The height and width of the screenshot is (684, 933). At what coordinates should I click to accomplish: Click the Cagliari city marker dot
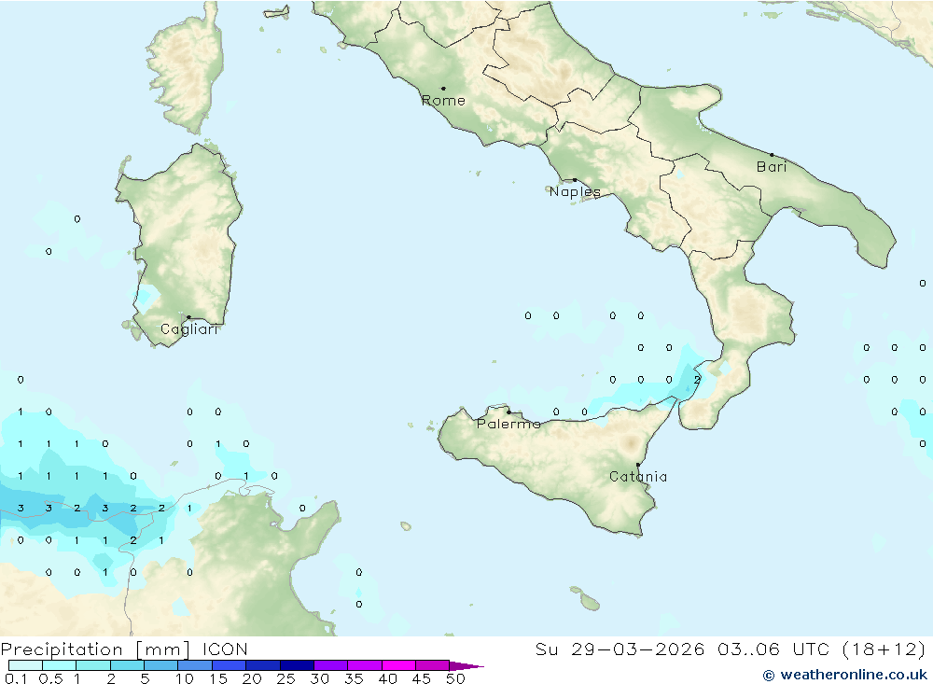[x=188, y=317]
